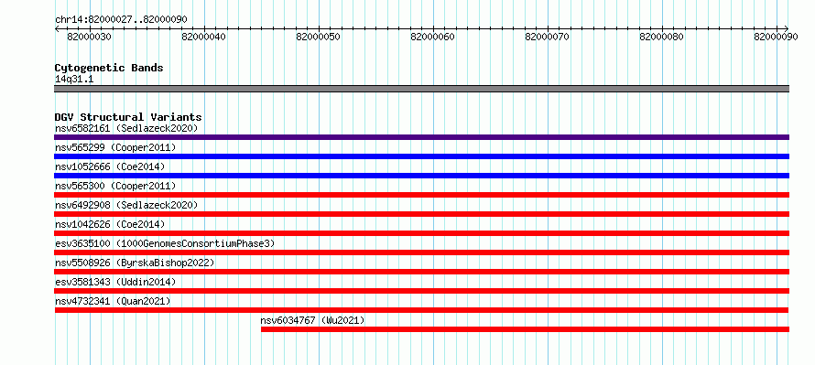The height and width of the screenshot is (365, 815).
Task: Open the nsv565299 (Cooper2011) label
Action: point(115,147)
